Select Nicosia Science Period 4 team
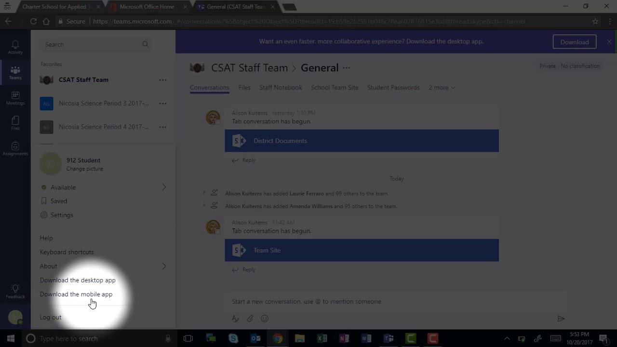 pos(104,127)
